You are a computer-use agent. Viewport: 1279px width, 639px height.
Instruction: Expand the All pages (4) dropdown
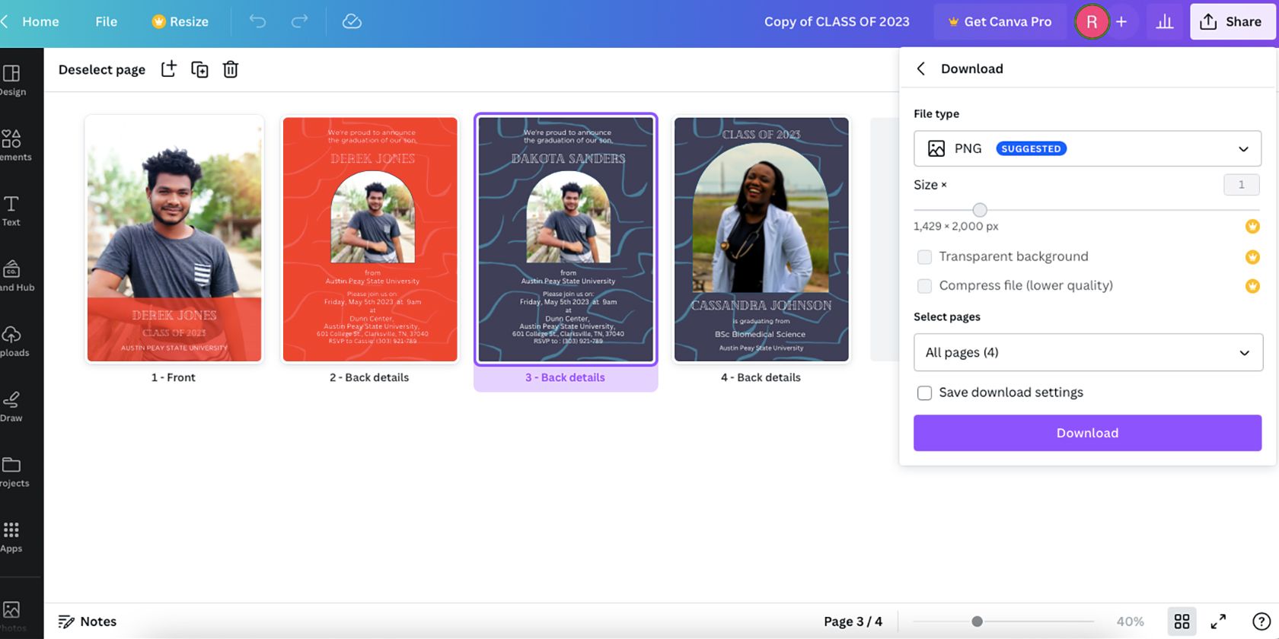[x=1087, y=352]
